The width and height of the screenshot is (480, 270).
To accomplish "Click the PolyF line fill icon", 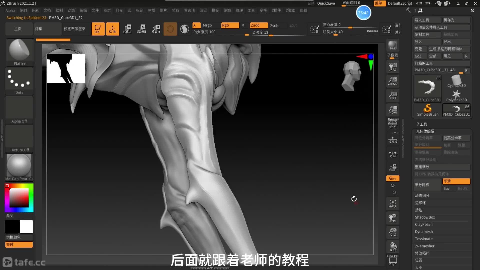I will (393, 261).
